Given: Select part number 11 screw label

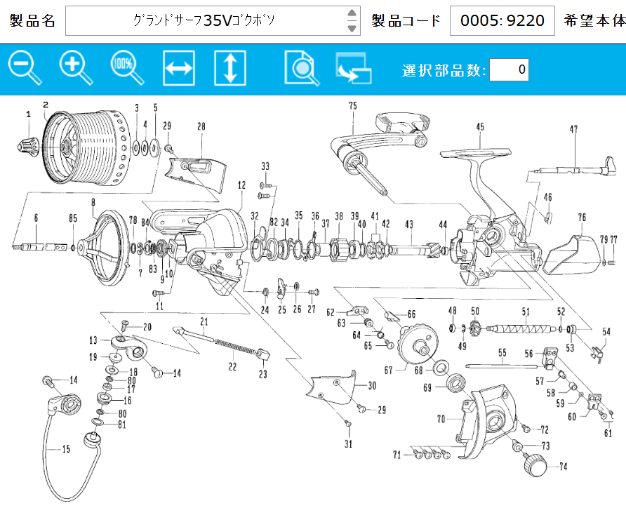Looking at the screenshot, I should (x=160, y=306).
